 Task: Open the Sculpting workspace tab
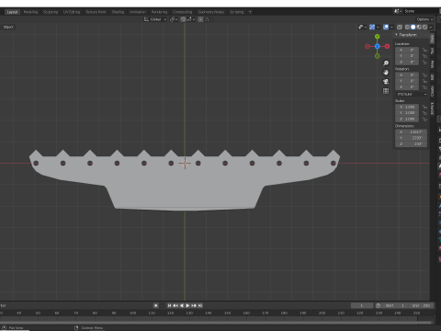pos(51,12)
